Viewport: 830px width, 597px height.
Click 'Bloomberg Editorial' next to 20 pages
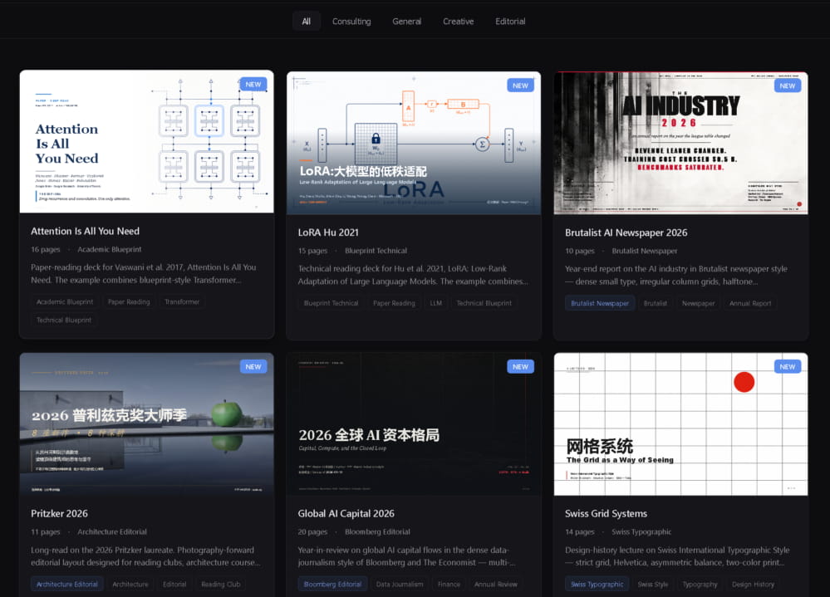[x=377, y=531]
